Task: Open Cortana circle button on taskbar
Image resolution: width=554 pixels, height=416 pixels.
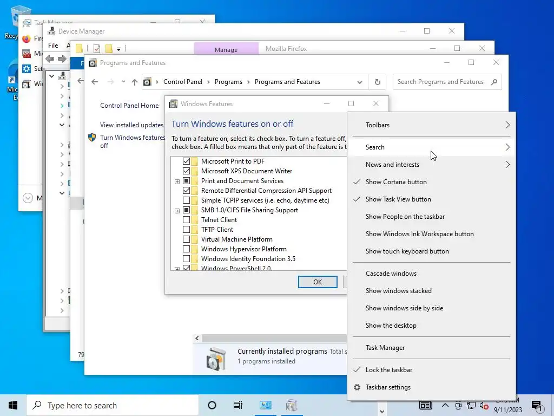Action: (x=212, y=405)
